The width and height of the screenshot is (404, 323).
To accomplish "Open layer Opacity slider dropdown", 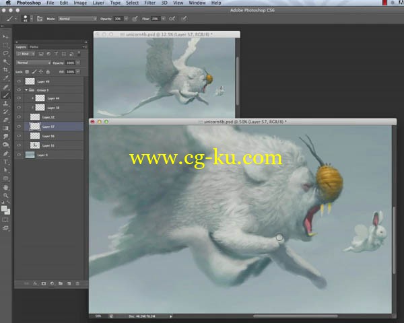I will click(x=78, y=63).
